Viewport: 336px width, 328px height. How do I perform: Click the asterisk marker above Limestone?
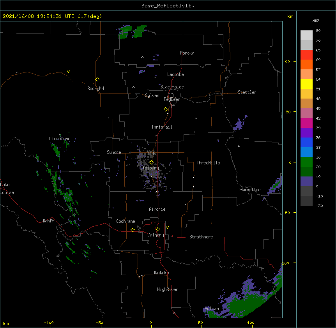[x=60, y=135]
